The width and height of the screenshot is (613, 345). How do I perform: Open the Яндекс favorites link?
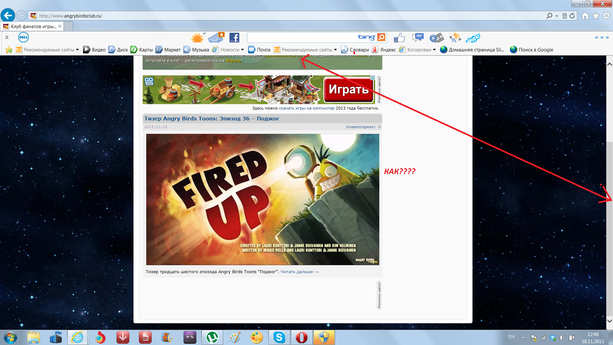384,50
